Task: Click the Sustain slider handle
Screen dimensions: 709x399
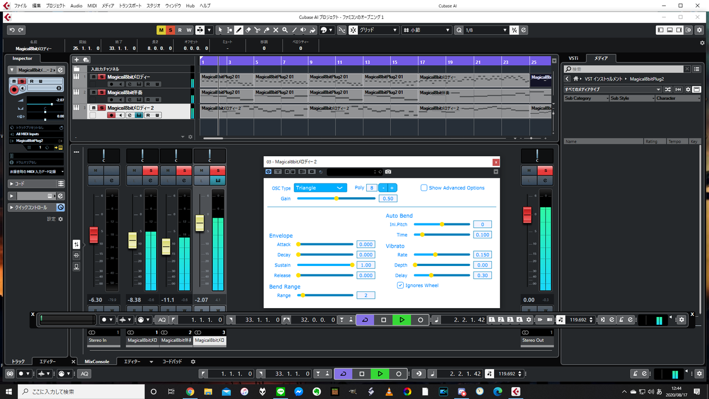Action: 352,265
